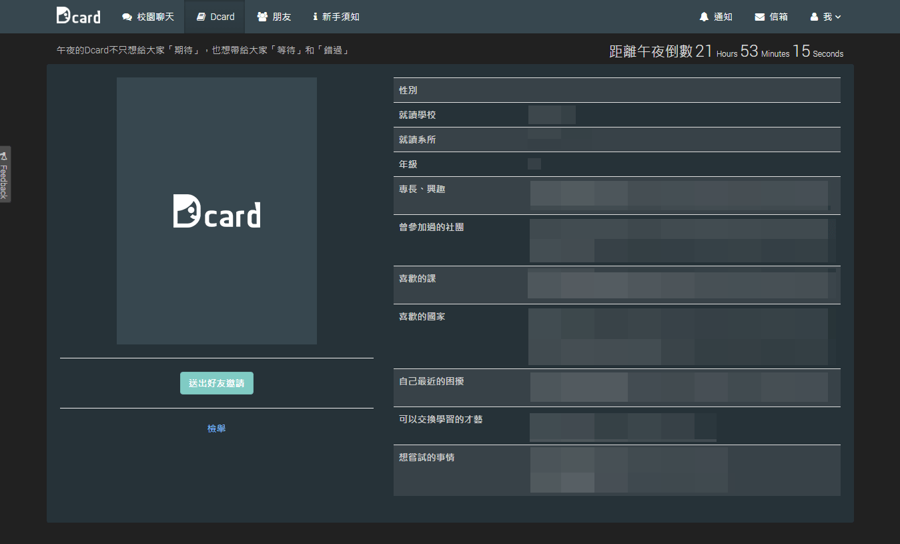
Task: Open notifications via the 通知 bell icon
Action: [x=704, y=16]
